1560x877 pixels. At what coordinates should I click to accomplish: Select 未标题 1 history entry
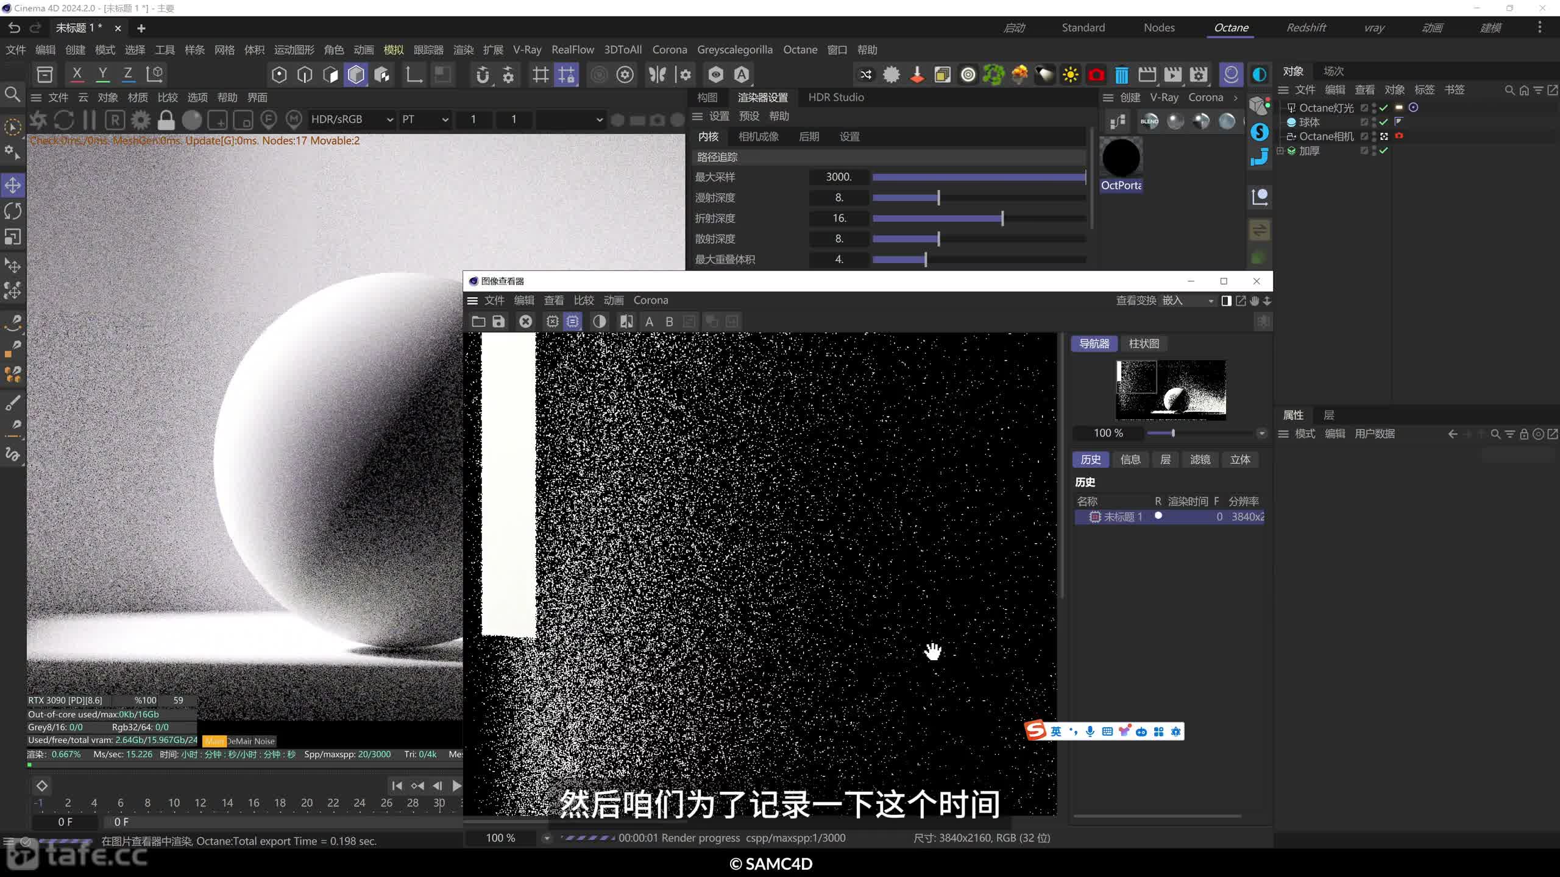(1169, 517)
